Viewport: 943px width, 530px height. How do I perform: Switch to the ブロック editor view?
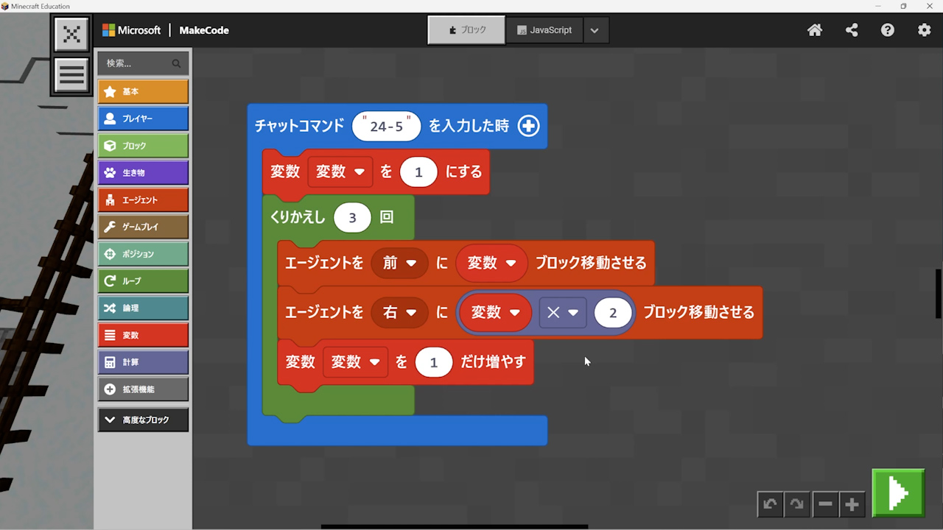click(466, 30)
